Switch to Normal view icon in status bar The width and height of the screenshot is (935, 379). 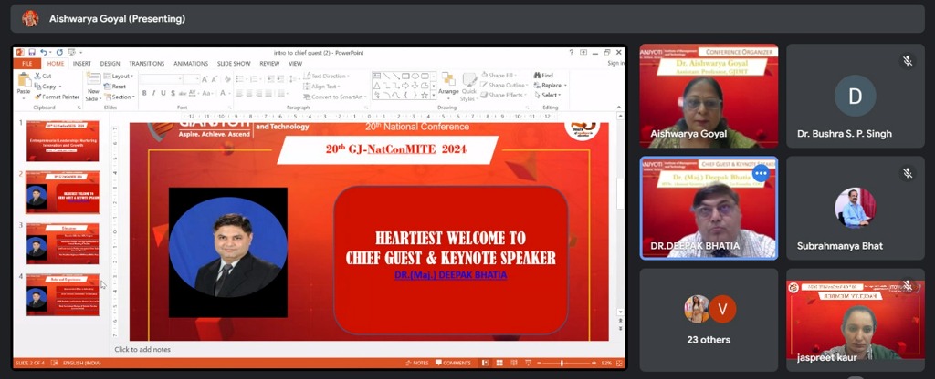(x=484, y=363)
